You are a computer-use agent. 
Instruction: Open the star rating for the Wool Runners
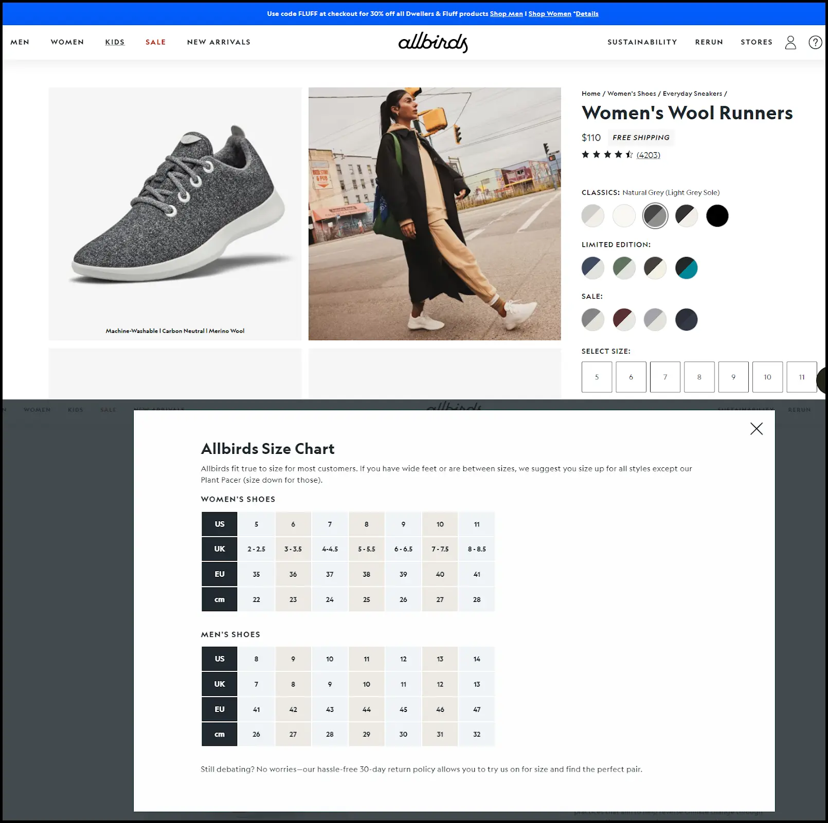click(x=607, y=155)
